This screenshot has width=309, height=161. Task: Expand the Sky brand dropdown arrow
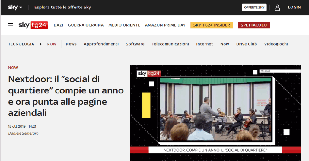(x=21, y=8)
